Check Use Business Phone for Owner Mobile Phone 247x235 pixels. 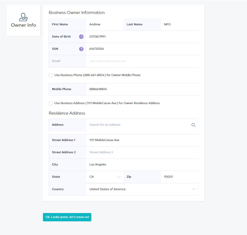51,75
